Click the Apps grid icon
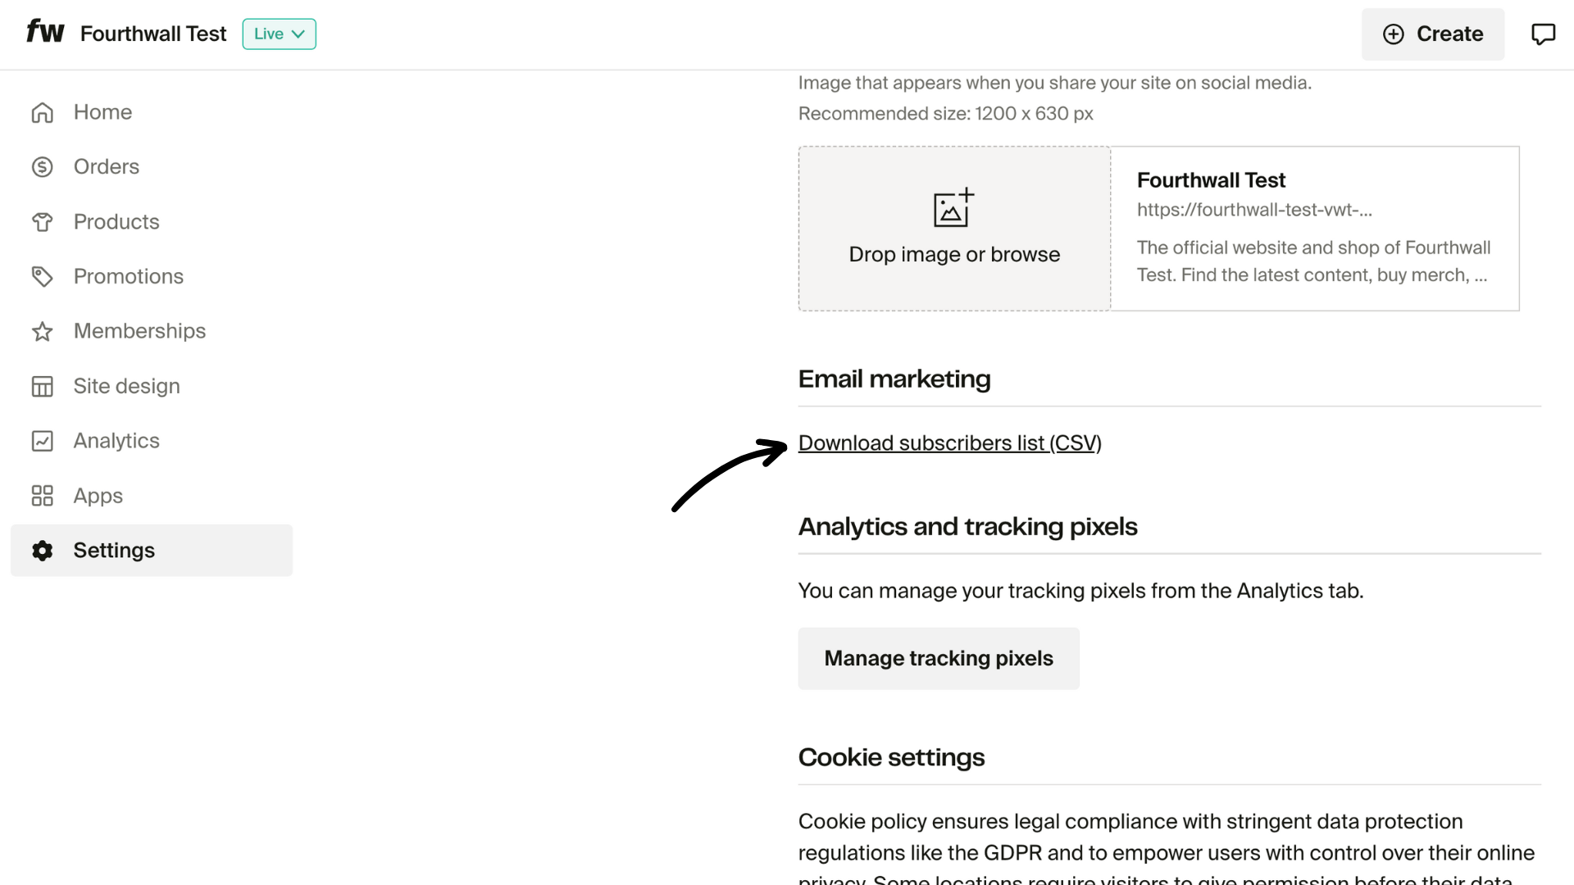Screen dimensions: 1574x885 (43, 496)
